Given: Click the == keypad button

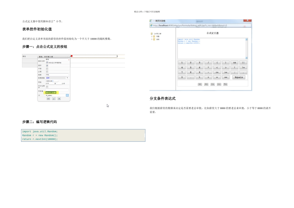Looking at the screenshot, I should click(226, 77).
